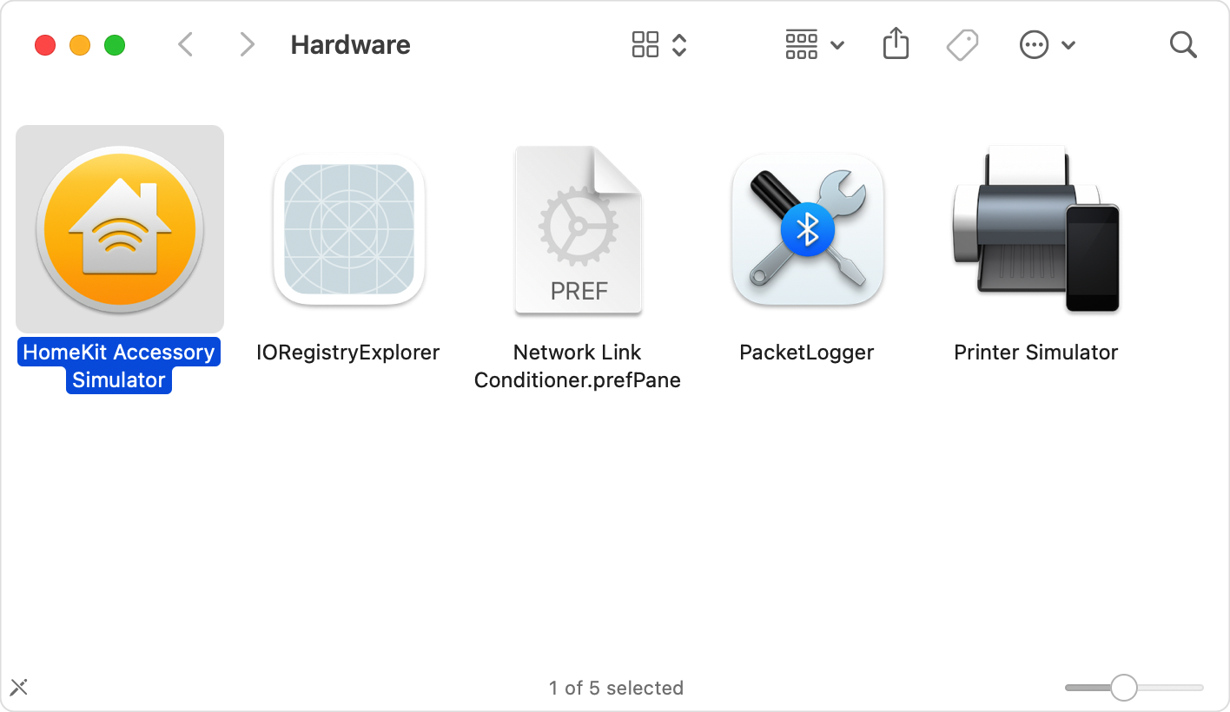Screen dimensions: 1230x712
Task: Expand the More actions ellipsis menu
Action: point(1035,44)
